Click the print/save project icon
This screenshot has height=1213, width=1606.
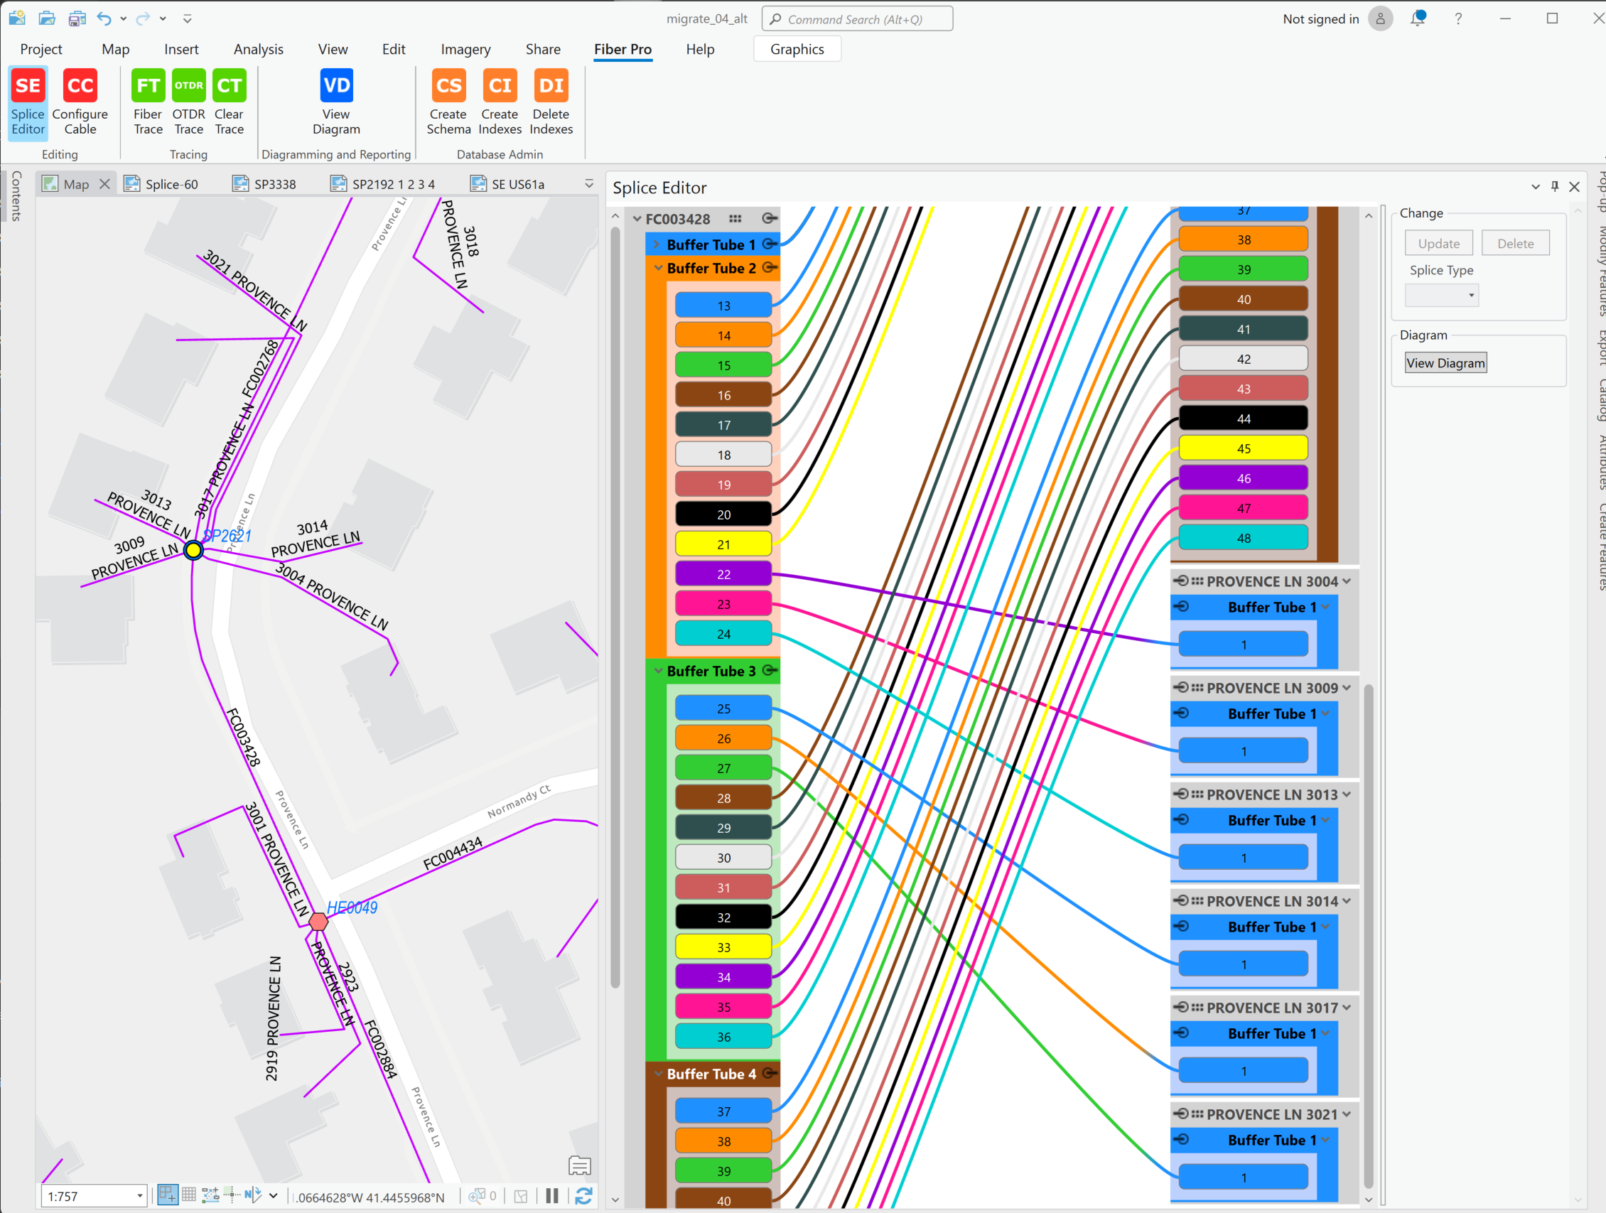[77, 19]
